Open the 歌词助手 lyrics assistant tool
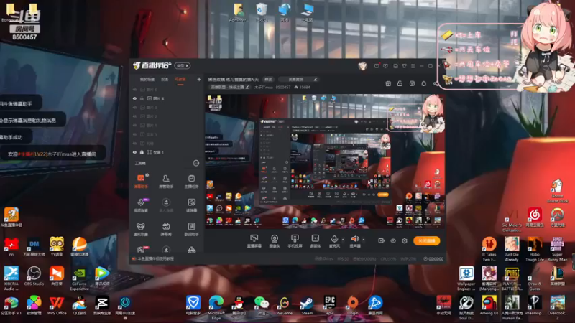This screenshot has width=575, height=323. [191, 229]
